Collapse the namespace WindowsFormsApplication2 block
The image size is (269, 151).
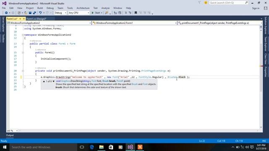23,35
